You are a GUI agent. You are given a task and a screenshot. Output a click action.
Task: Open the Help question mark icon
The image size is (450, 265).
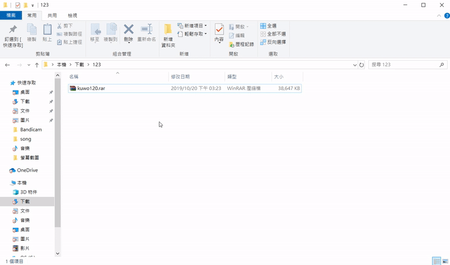[x=447, y=16]
